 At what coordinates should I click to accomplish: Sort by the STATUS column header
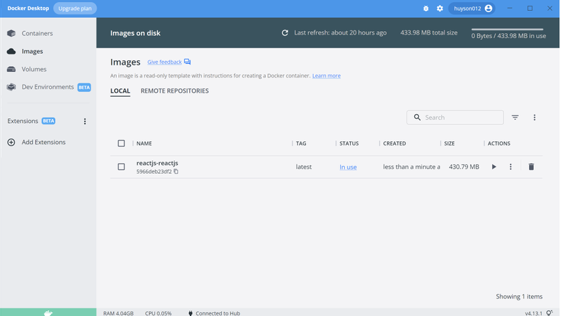coord(349,143)
